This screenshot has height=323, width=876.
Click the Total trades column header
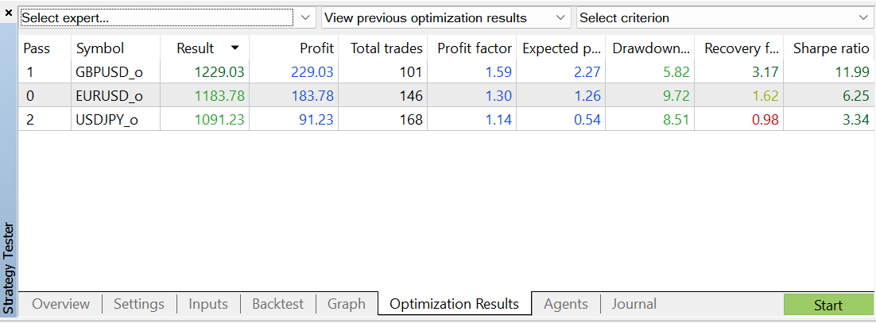tap(386, 48)
